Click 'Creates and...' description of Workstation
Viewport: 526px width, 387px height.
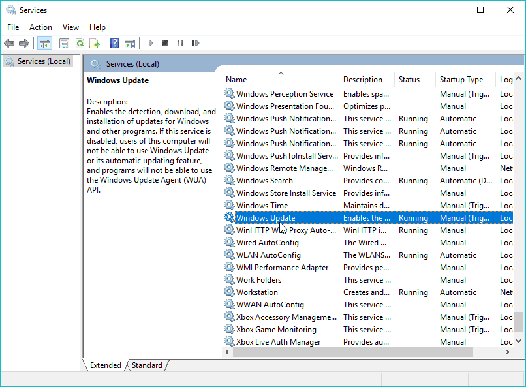pos(366,292)
